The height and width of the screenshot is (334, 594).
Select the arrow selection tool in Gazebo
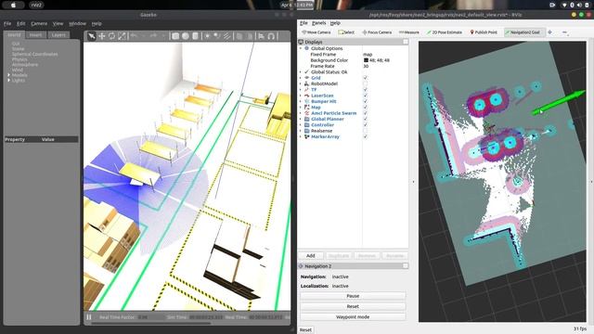click(91, 36)
